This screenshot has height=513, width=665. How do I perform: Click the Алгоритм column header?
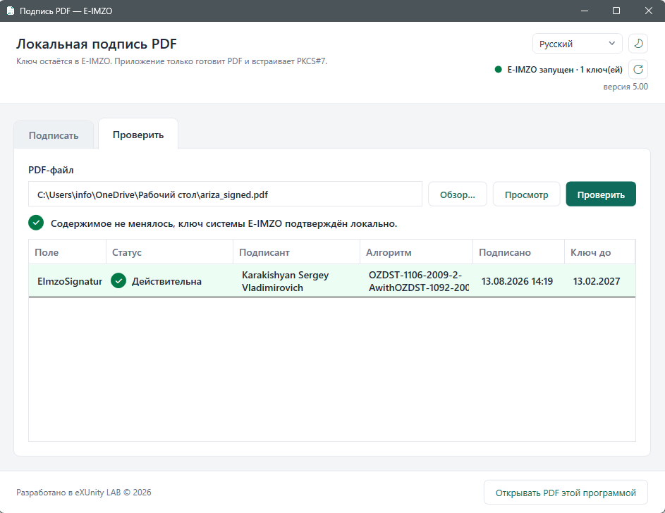417,252
